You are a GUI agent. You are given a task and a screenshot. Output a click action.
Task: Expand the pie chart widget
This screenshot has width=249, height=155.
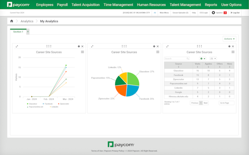92,46
